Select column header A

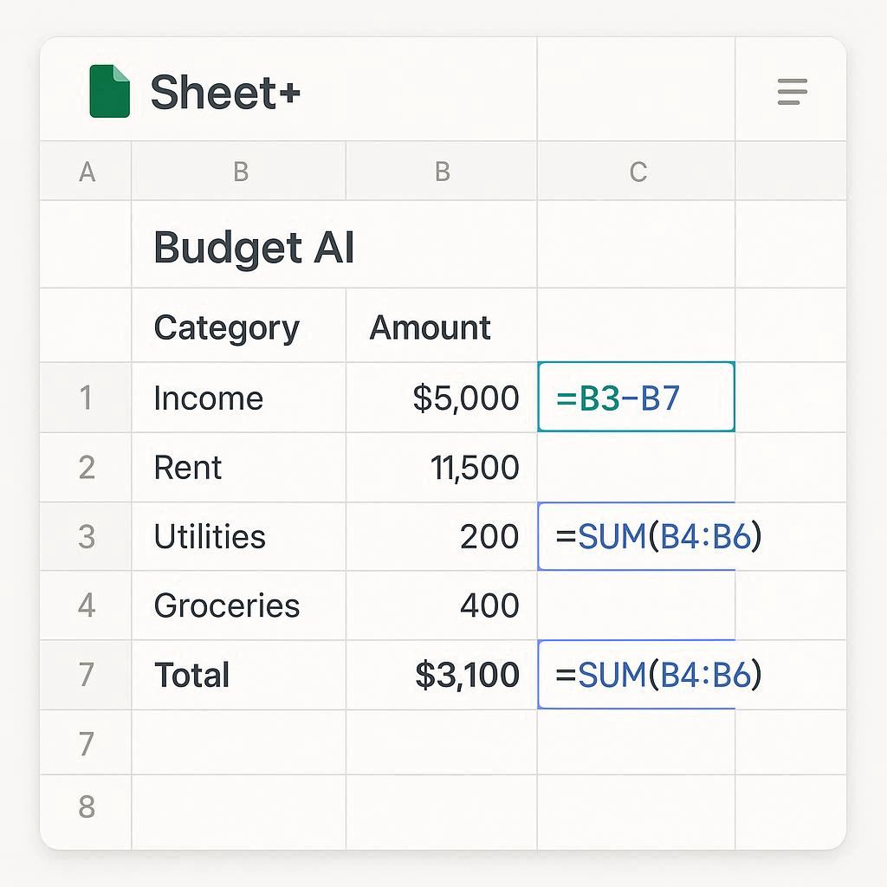tap(85, 171)
